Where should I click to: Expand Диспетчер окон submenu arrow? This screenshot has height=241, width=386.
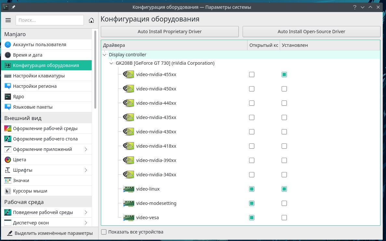point(86,223)
